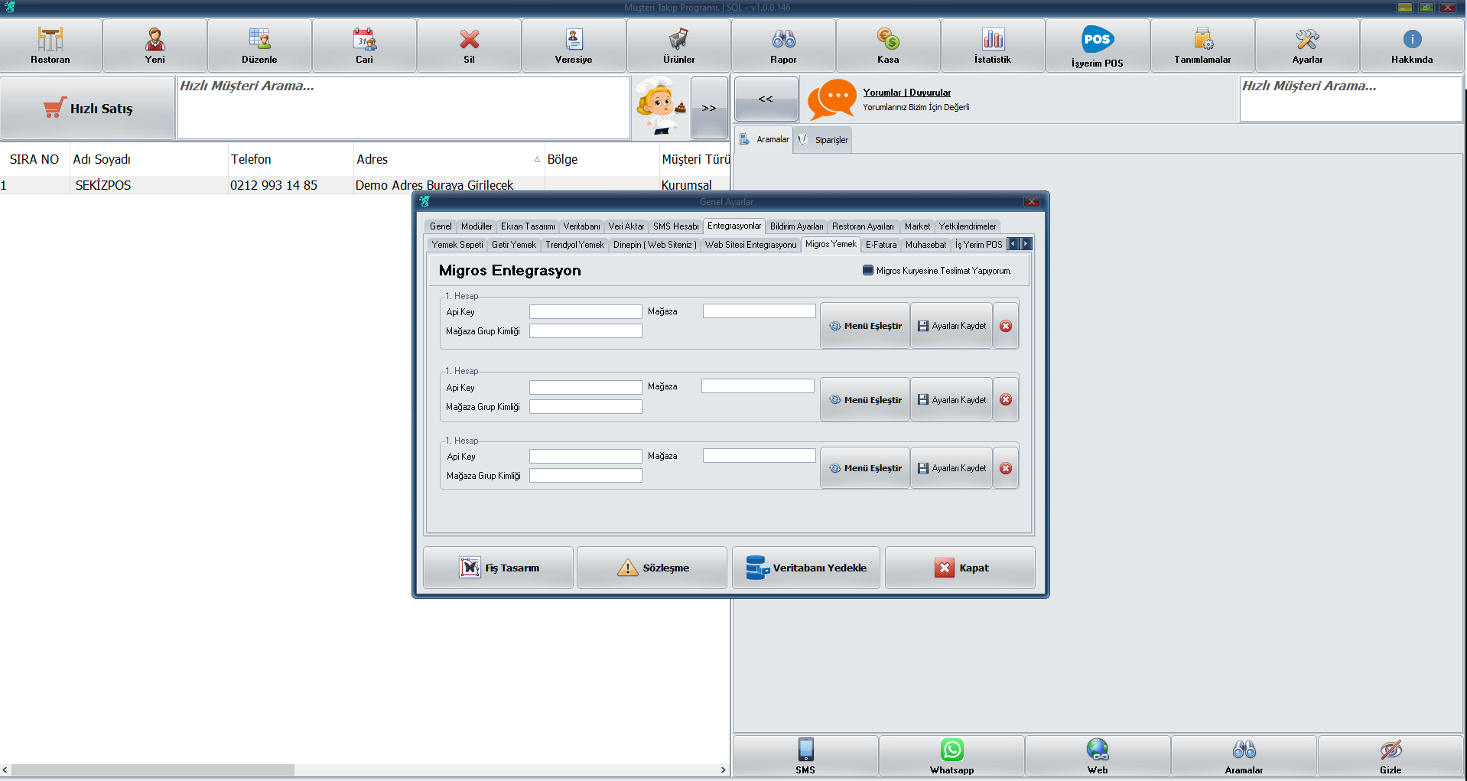Click the Kapat button
The height and width of the screenshot is (781, 1467).
(x=960, y=568)
